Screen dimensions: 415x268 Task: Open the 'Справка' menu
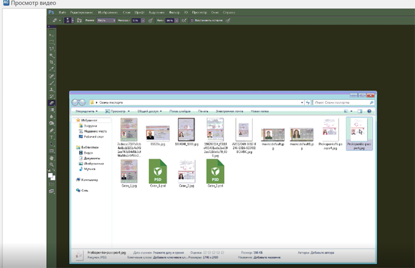[x=229, y=12]
